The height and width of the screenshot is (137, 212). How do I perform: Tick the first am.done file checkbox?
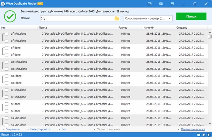pyautogui.click(x=6, y=76)
